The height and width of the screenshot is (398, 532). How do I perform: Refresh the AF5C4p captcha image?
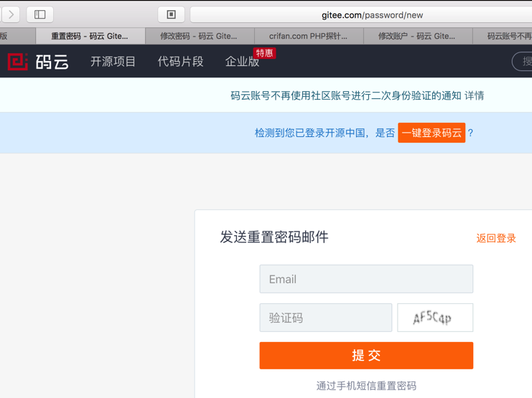click(435, 318)
